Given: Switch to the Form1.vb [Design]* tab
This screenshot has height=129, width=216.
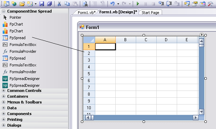Looking at the screenshot, I should pyautogui.click(x=118, y=12).
